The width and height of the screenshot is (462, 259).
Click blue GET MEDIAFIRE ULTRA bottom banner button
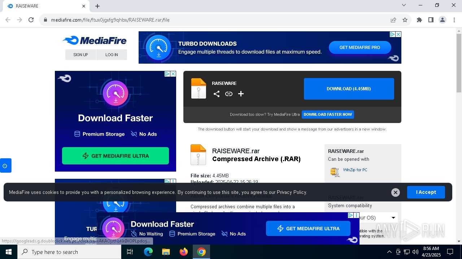tap(308, 228)
